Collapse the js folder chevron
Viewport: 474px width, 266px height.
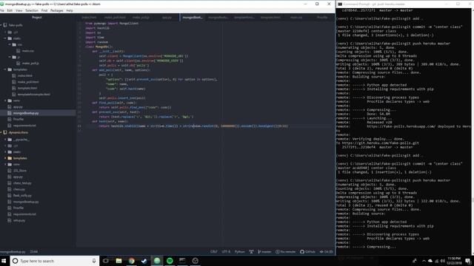10,57
